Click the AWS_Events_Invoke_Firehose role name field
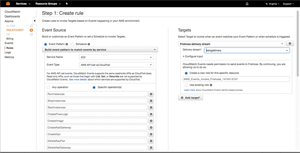The width and height of the screenshot is (300, 153). pos(236,79)
